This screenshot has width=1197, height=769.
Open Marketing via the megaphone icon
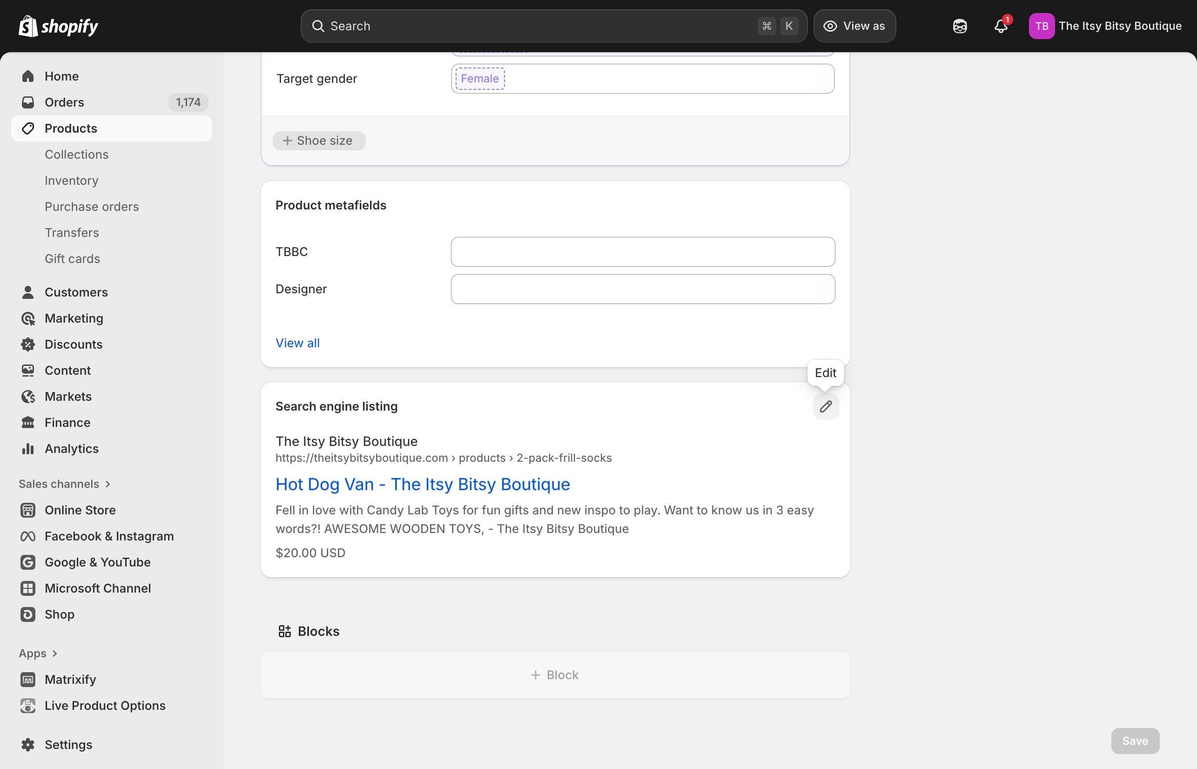(x=28, y=318)
